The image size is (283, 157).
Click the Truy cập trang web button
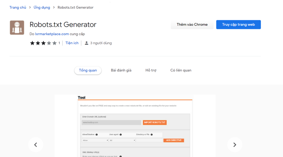point(239,25)
